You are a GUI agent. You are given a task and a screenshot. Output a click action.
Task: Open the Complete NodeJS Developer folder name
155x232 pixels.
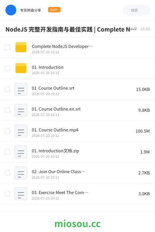tap(62, 46)
